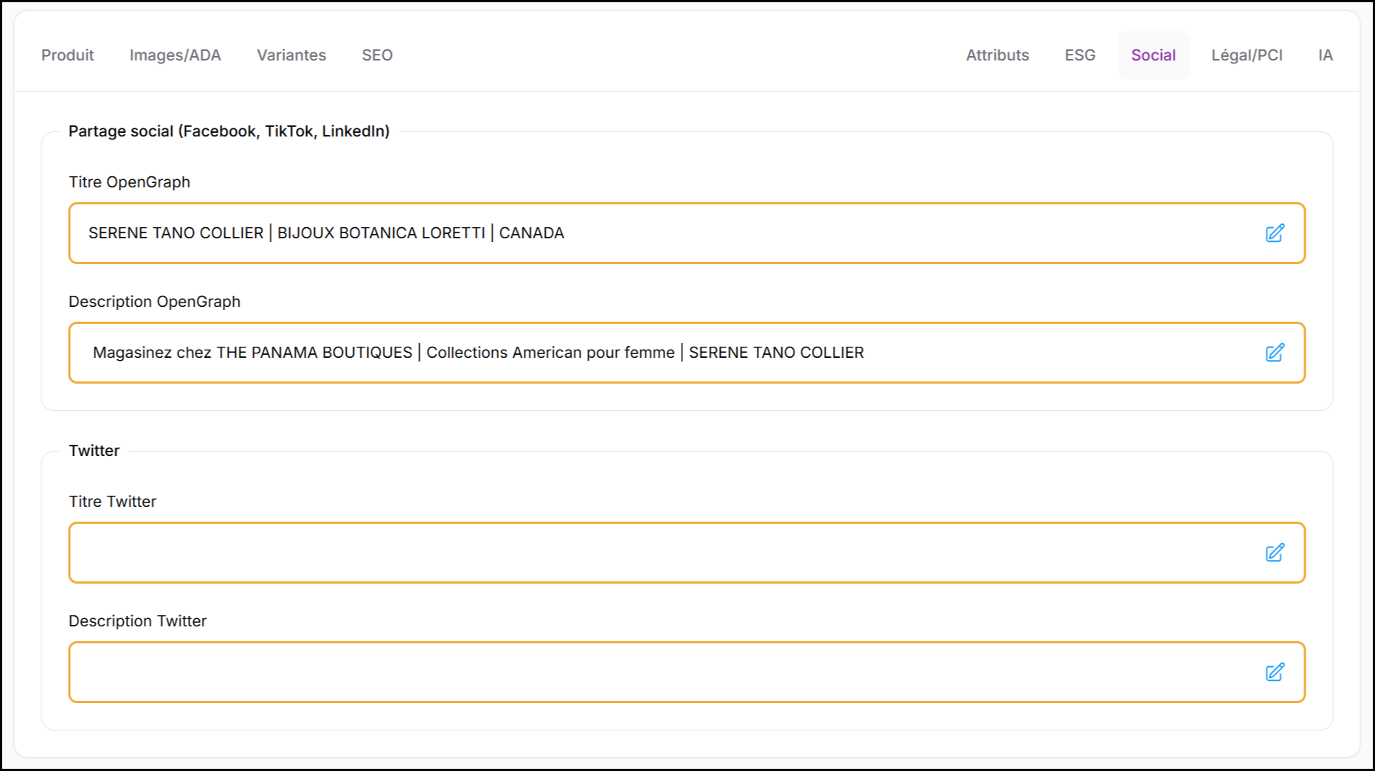Select the SEO tab
Viewport: 1375px width, 771px height.
pyautogui.click(x=377, y=55)
